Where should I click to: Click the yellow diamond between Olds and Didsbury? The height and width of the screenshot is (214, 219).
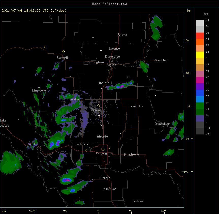point(99,106)
